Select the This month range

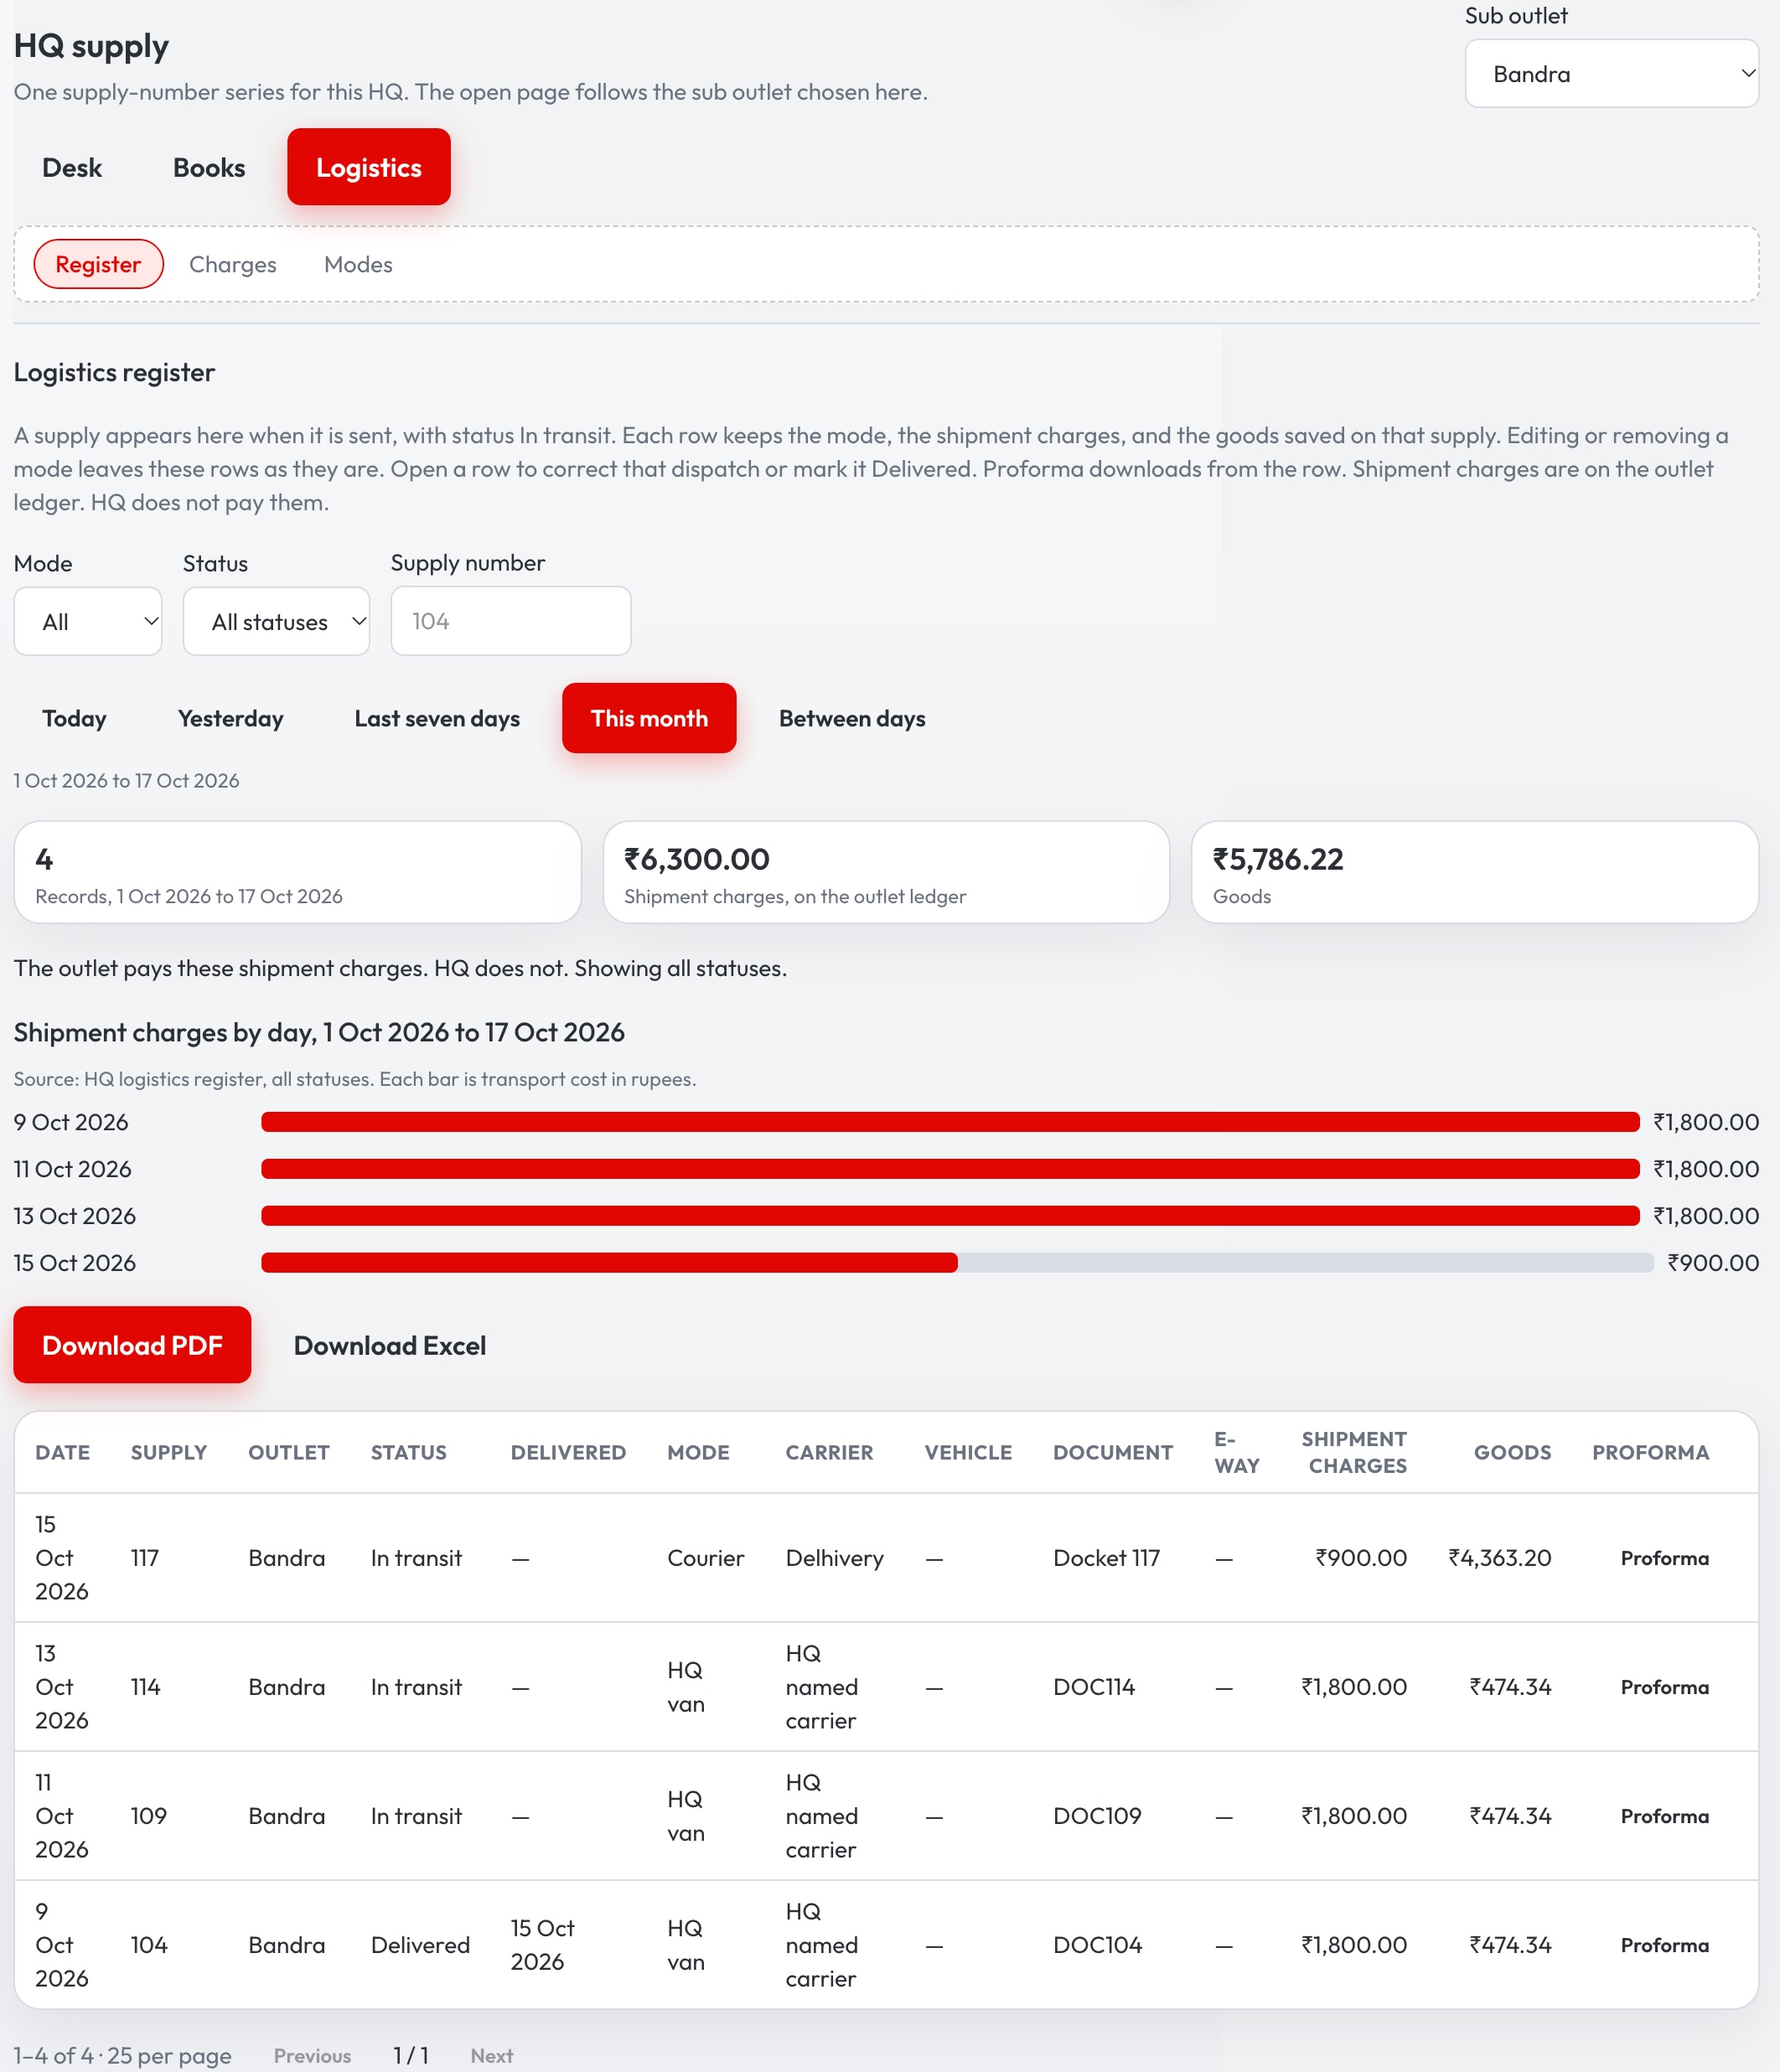(x=649, y=718)
